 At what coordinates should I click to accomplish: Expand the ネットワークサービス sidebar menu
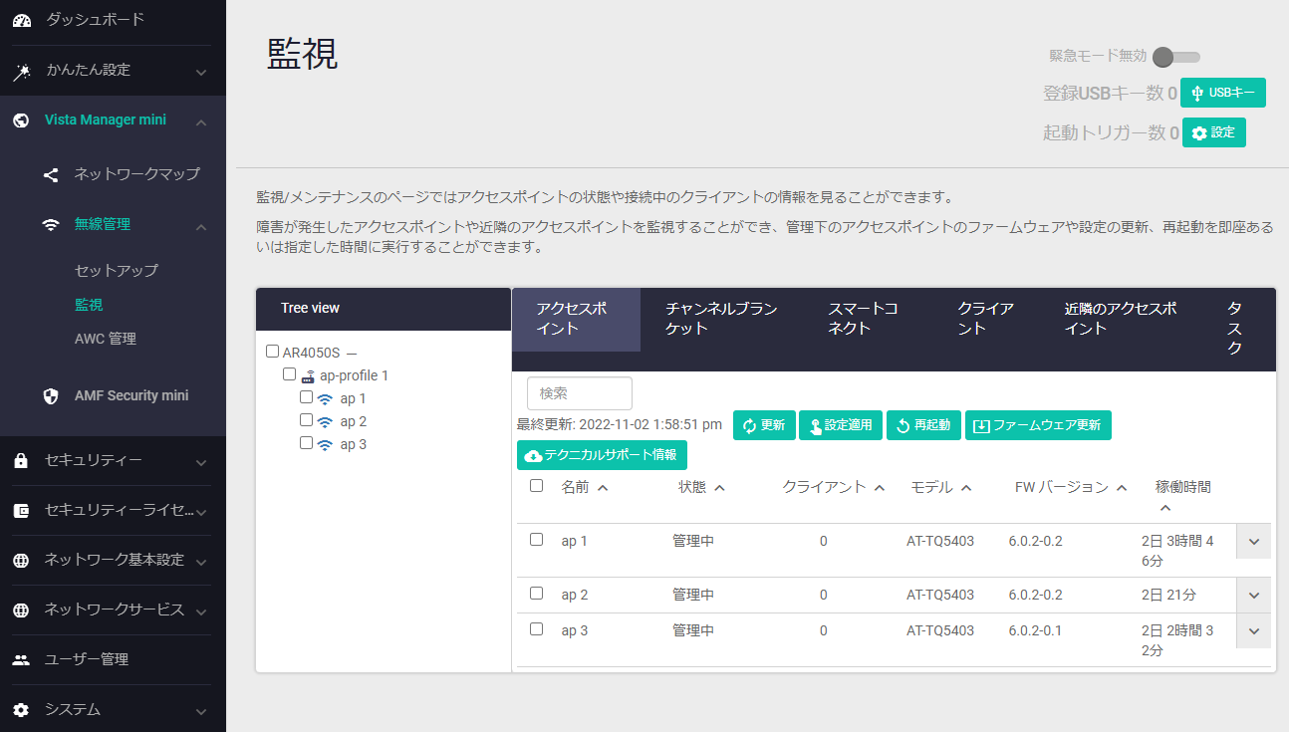pyautogui.click(x=200, y=610)
